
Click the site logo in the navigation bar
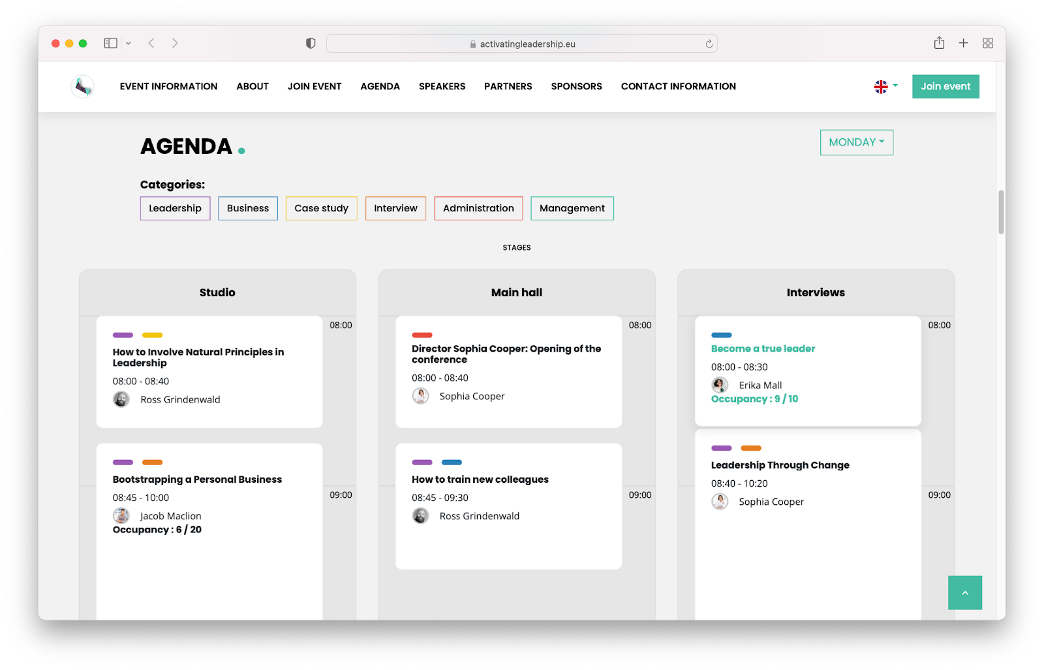83,86
